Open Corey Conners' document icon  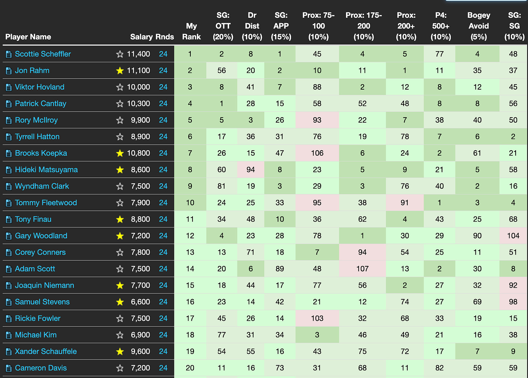pyautogui.click(x=9, y=252)
